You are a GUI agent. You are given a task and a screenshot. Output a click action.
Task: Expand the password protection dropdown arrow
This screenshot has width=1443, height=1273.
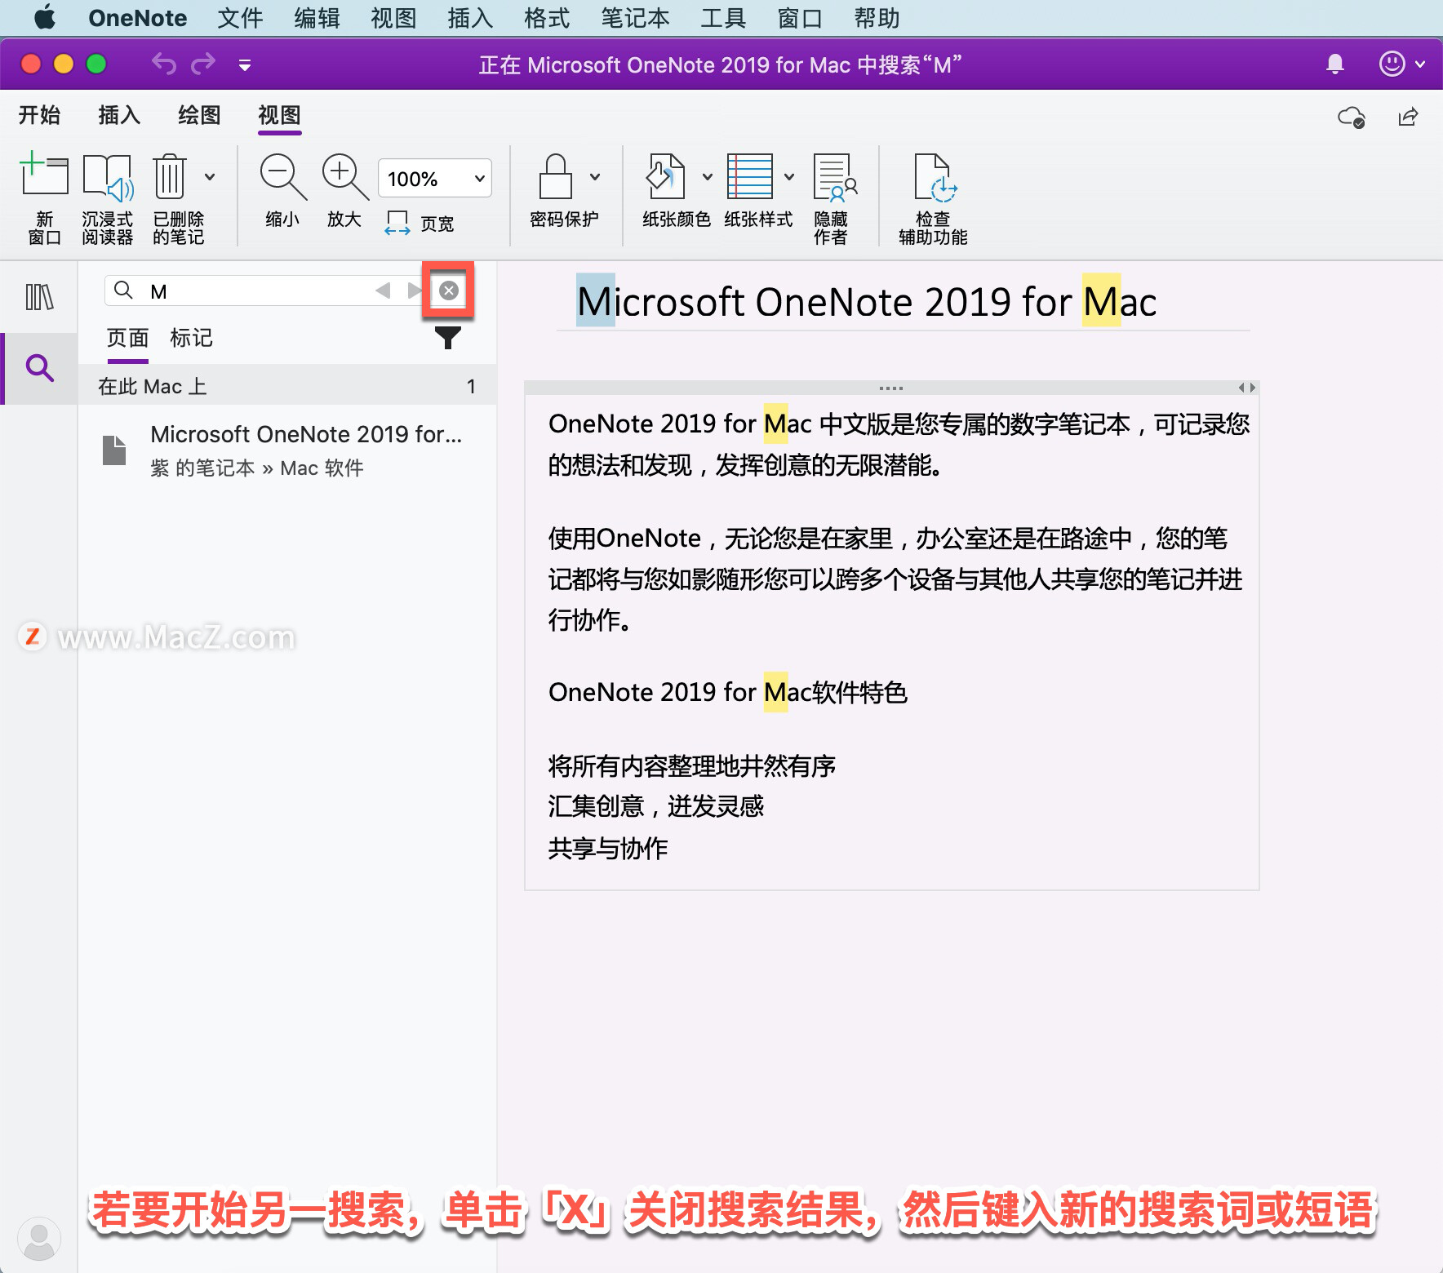[595, 176]
